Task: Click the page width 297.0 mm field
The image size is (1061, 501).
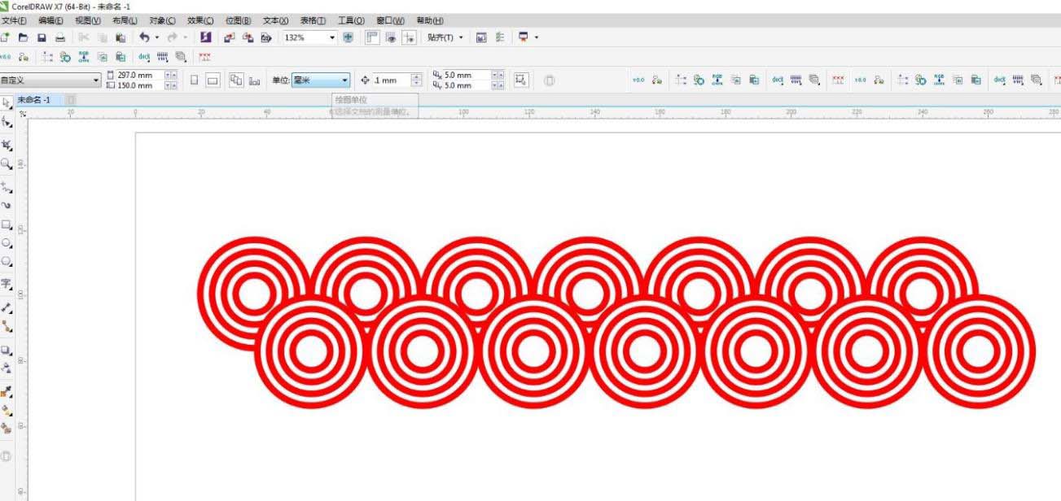Action: click(x=140, y=75)
